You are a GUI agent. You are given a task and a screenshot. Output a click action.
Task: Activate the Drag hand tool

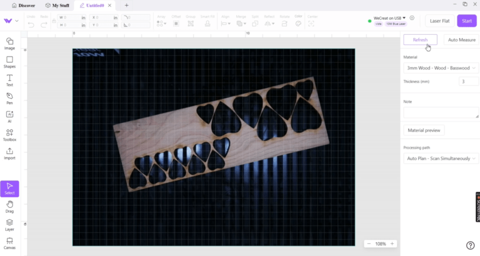pyautogui.click(x=9, y=207)
